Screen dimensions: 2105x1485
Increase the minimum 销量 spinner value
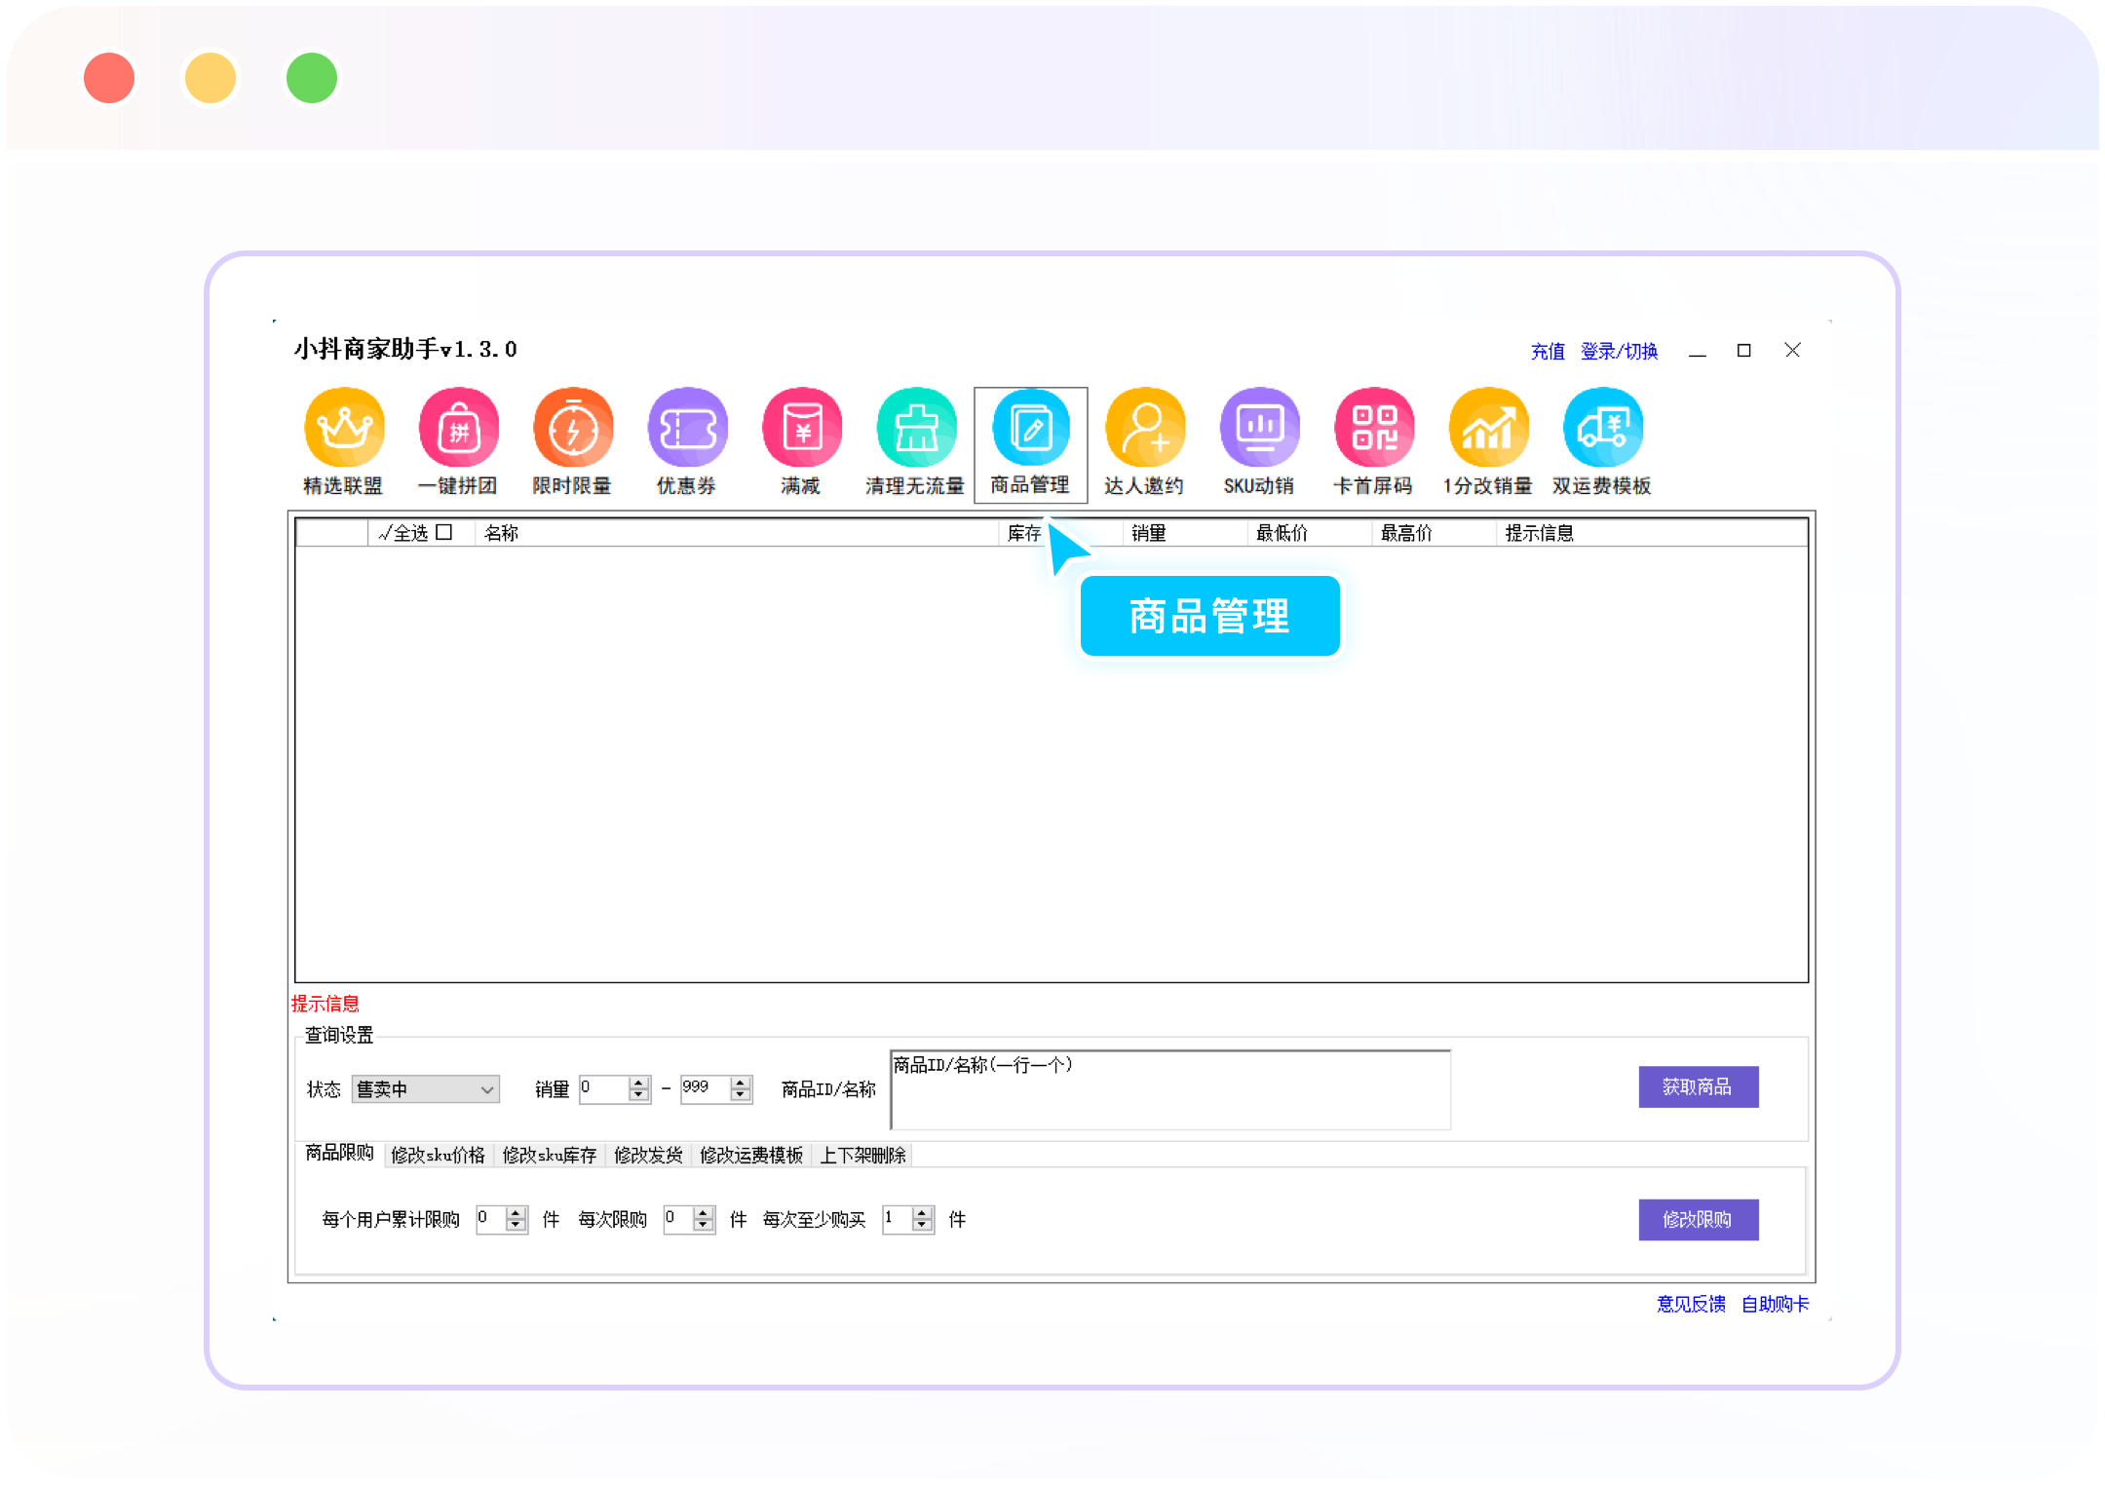click(639, 1083)
